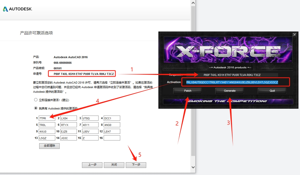The width and height of the screenshot is (300, 175).
Task: Click the Generate button
Action: [230, 91]
